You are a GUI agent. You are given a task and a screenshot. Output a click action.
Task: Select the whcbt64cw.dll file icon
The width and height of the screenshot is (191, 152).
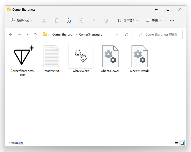coord(140,56)
